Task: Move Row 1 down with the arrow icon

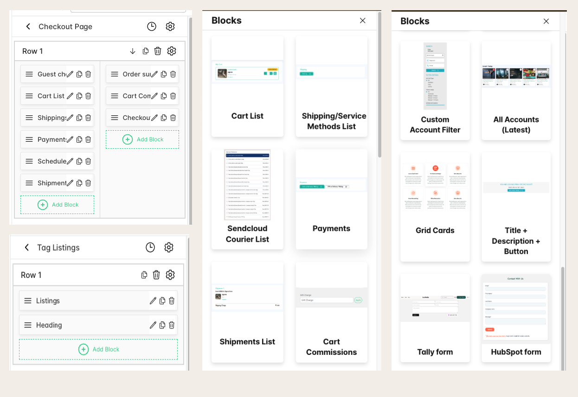Action: (133, 51)
